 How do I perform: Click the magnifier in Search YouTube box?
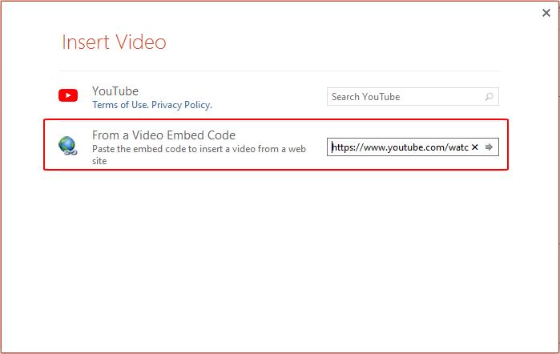click(489, 96)
